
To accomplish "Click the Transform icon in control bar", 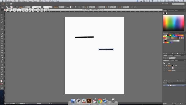I will [83, 7].
